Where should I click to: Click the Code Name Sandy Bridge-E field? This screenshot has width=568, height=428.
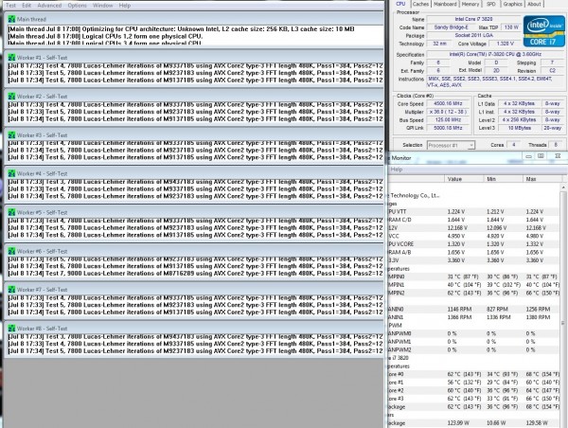click(451, 27)
